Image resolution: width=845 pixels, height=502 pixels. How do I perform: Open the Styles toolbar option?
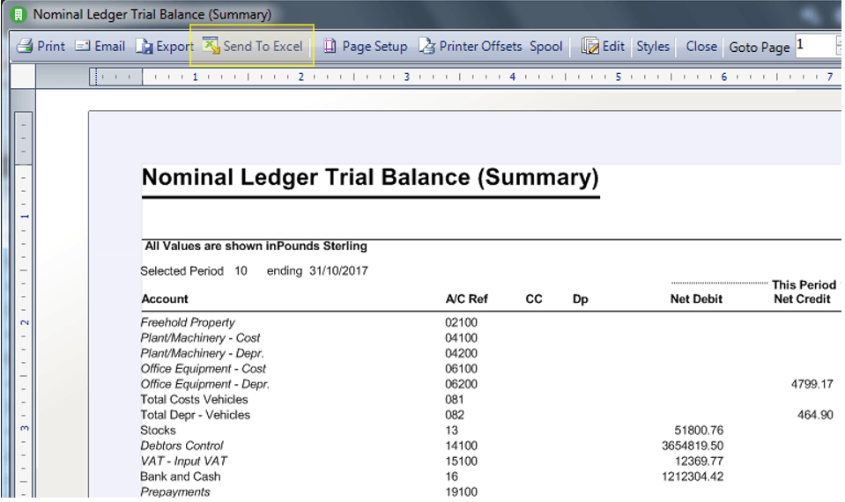653,47
